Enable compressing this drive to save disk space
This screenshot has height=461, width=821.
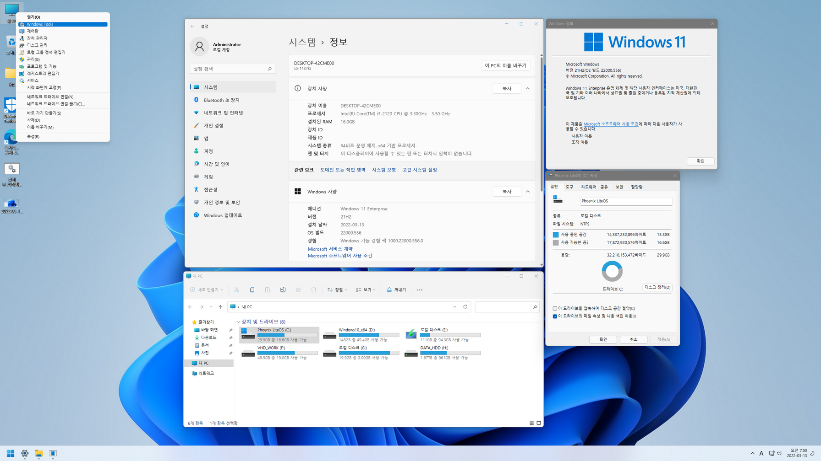[555, 308]
